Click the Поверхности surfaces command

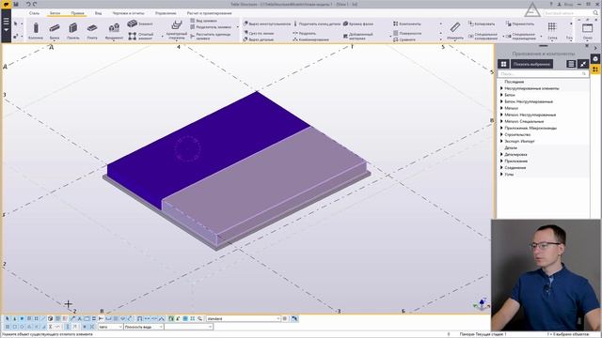pos(407,34)
